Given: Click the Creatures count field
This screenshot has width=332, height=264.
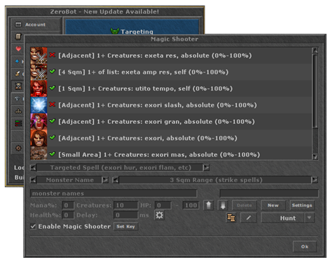Looking at the screenshot, I should pyautogui.click(x=126, y=205).
